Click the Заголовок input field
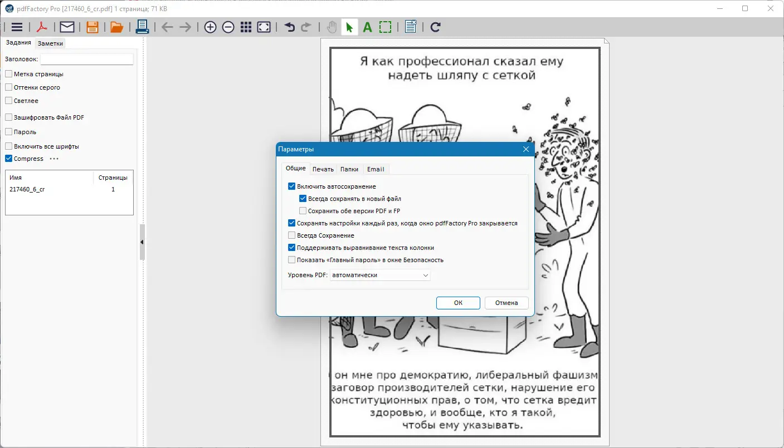Viewport: 784px width, 448px height. pyautogui.click(x=87, y=59)
